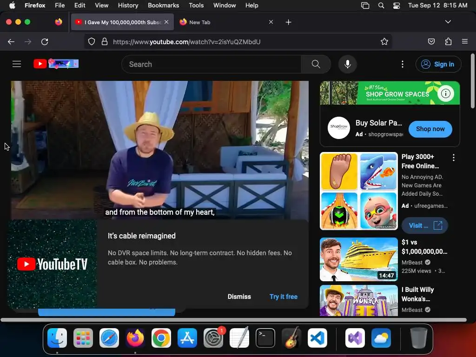Image resolution: width=476 pixels, height=357 pixels.
Task: Open Spotlight search in menu bar
Action: click(x=381, y=6)
